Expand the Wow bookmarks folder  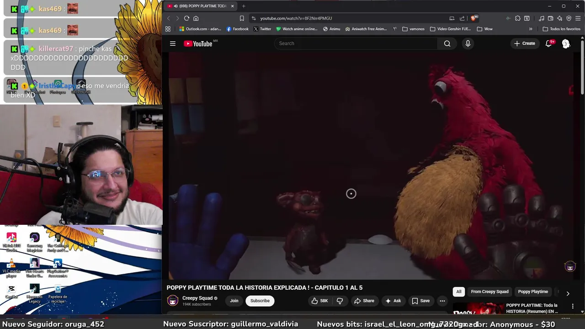click(484, 29)
